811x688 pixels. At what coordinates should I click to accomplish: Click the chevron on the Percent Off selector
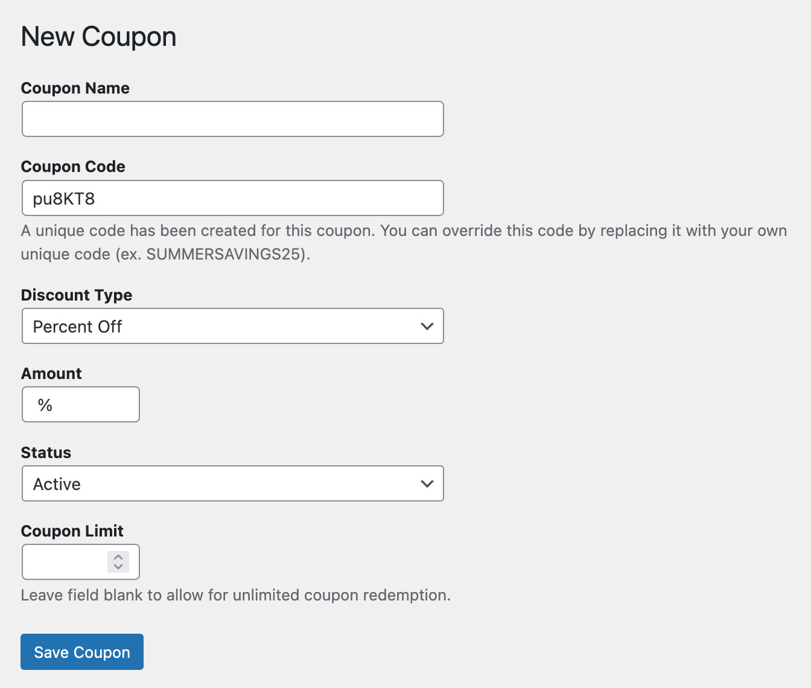tap(427, 326)
